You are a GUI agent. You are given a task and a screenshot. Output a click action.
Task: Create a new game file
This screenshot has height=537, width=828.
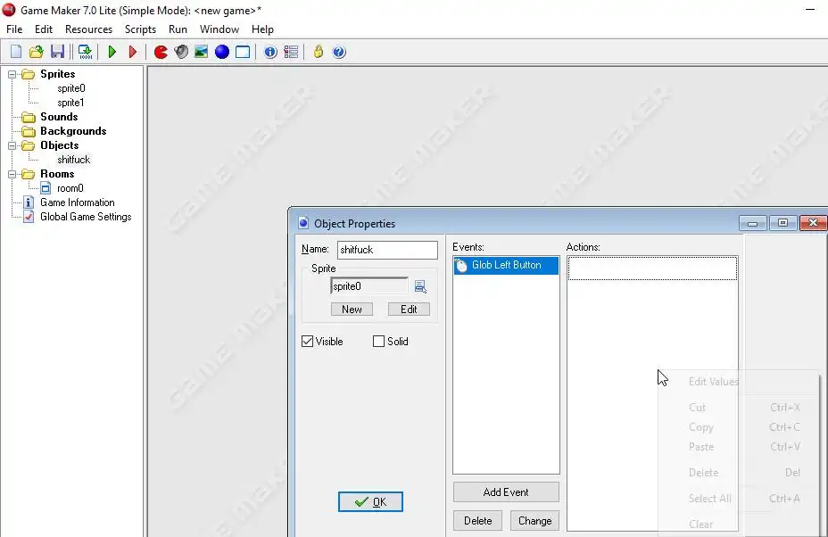[x=16, y=52]
